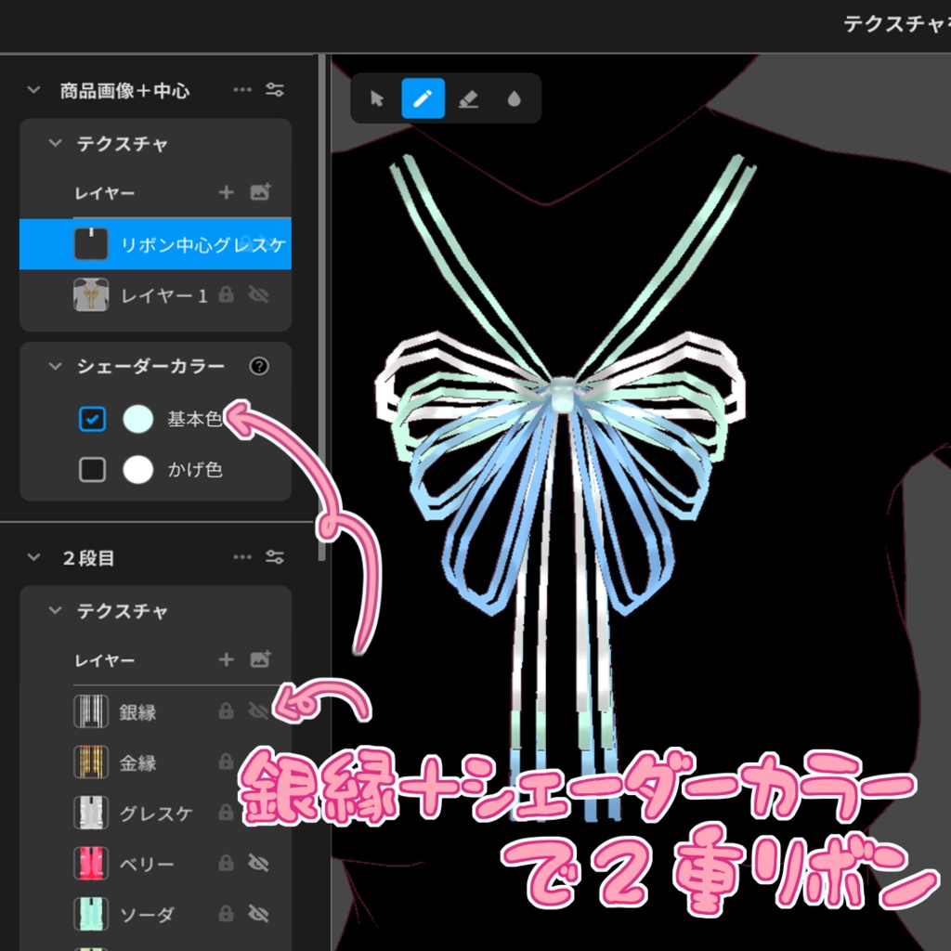Select the リボン中心グレスケ layer
The height and width of the screenshot is (951, 951).
coord(155,244)
